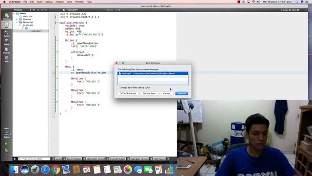Viewport: 312px width, 176px height.
Task: Select main.qml in the unsaved files list
Action: (x=153, y=73)
